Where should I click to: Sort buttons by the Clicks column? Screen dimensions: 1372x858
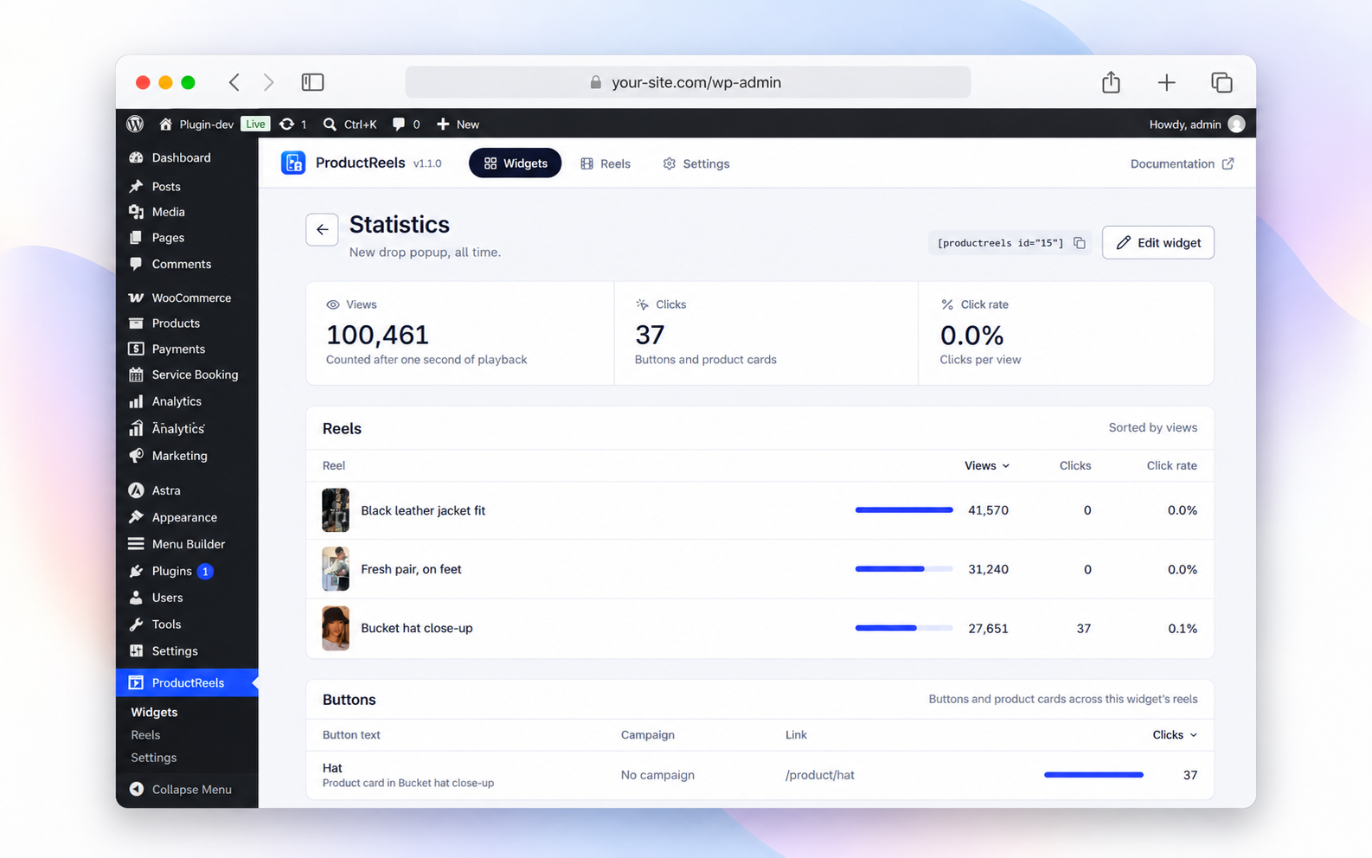tap(1174, 734)
